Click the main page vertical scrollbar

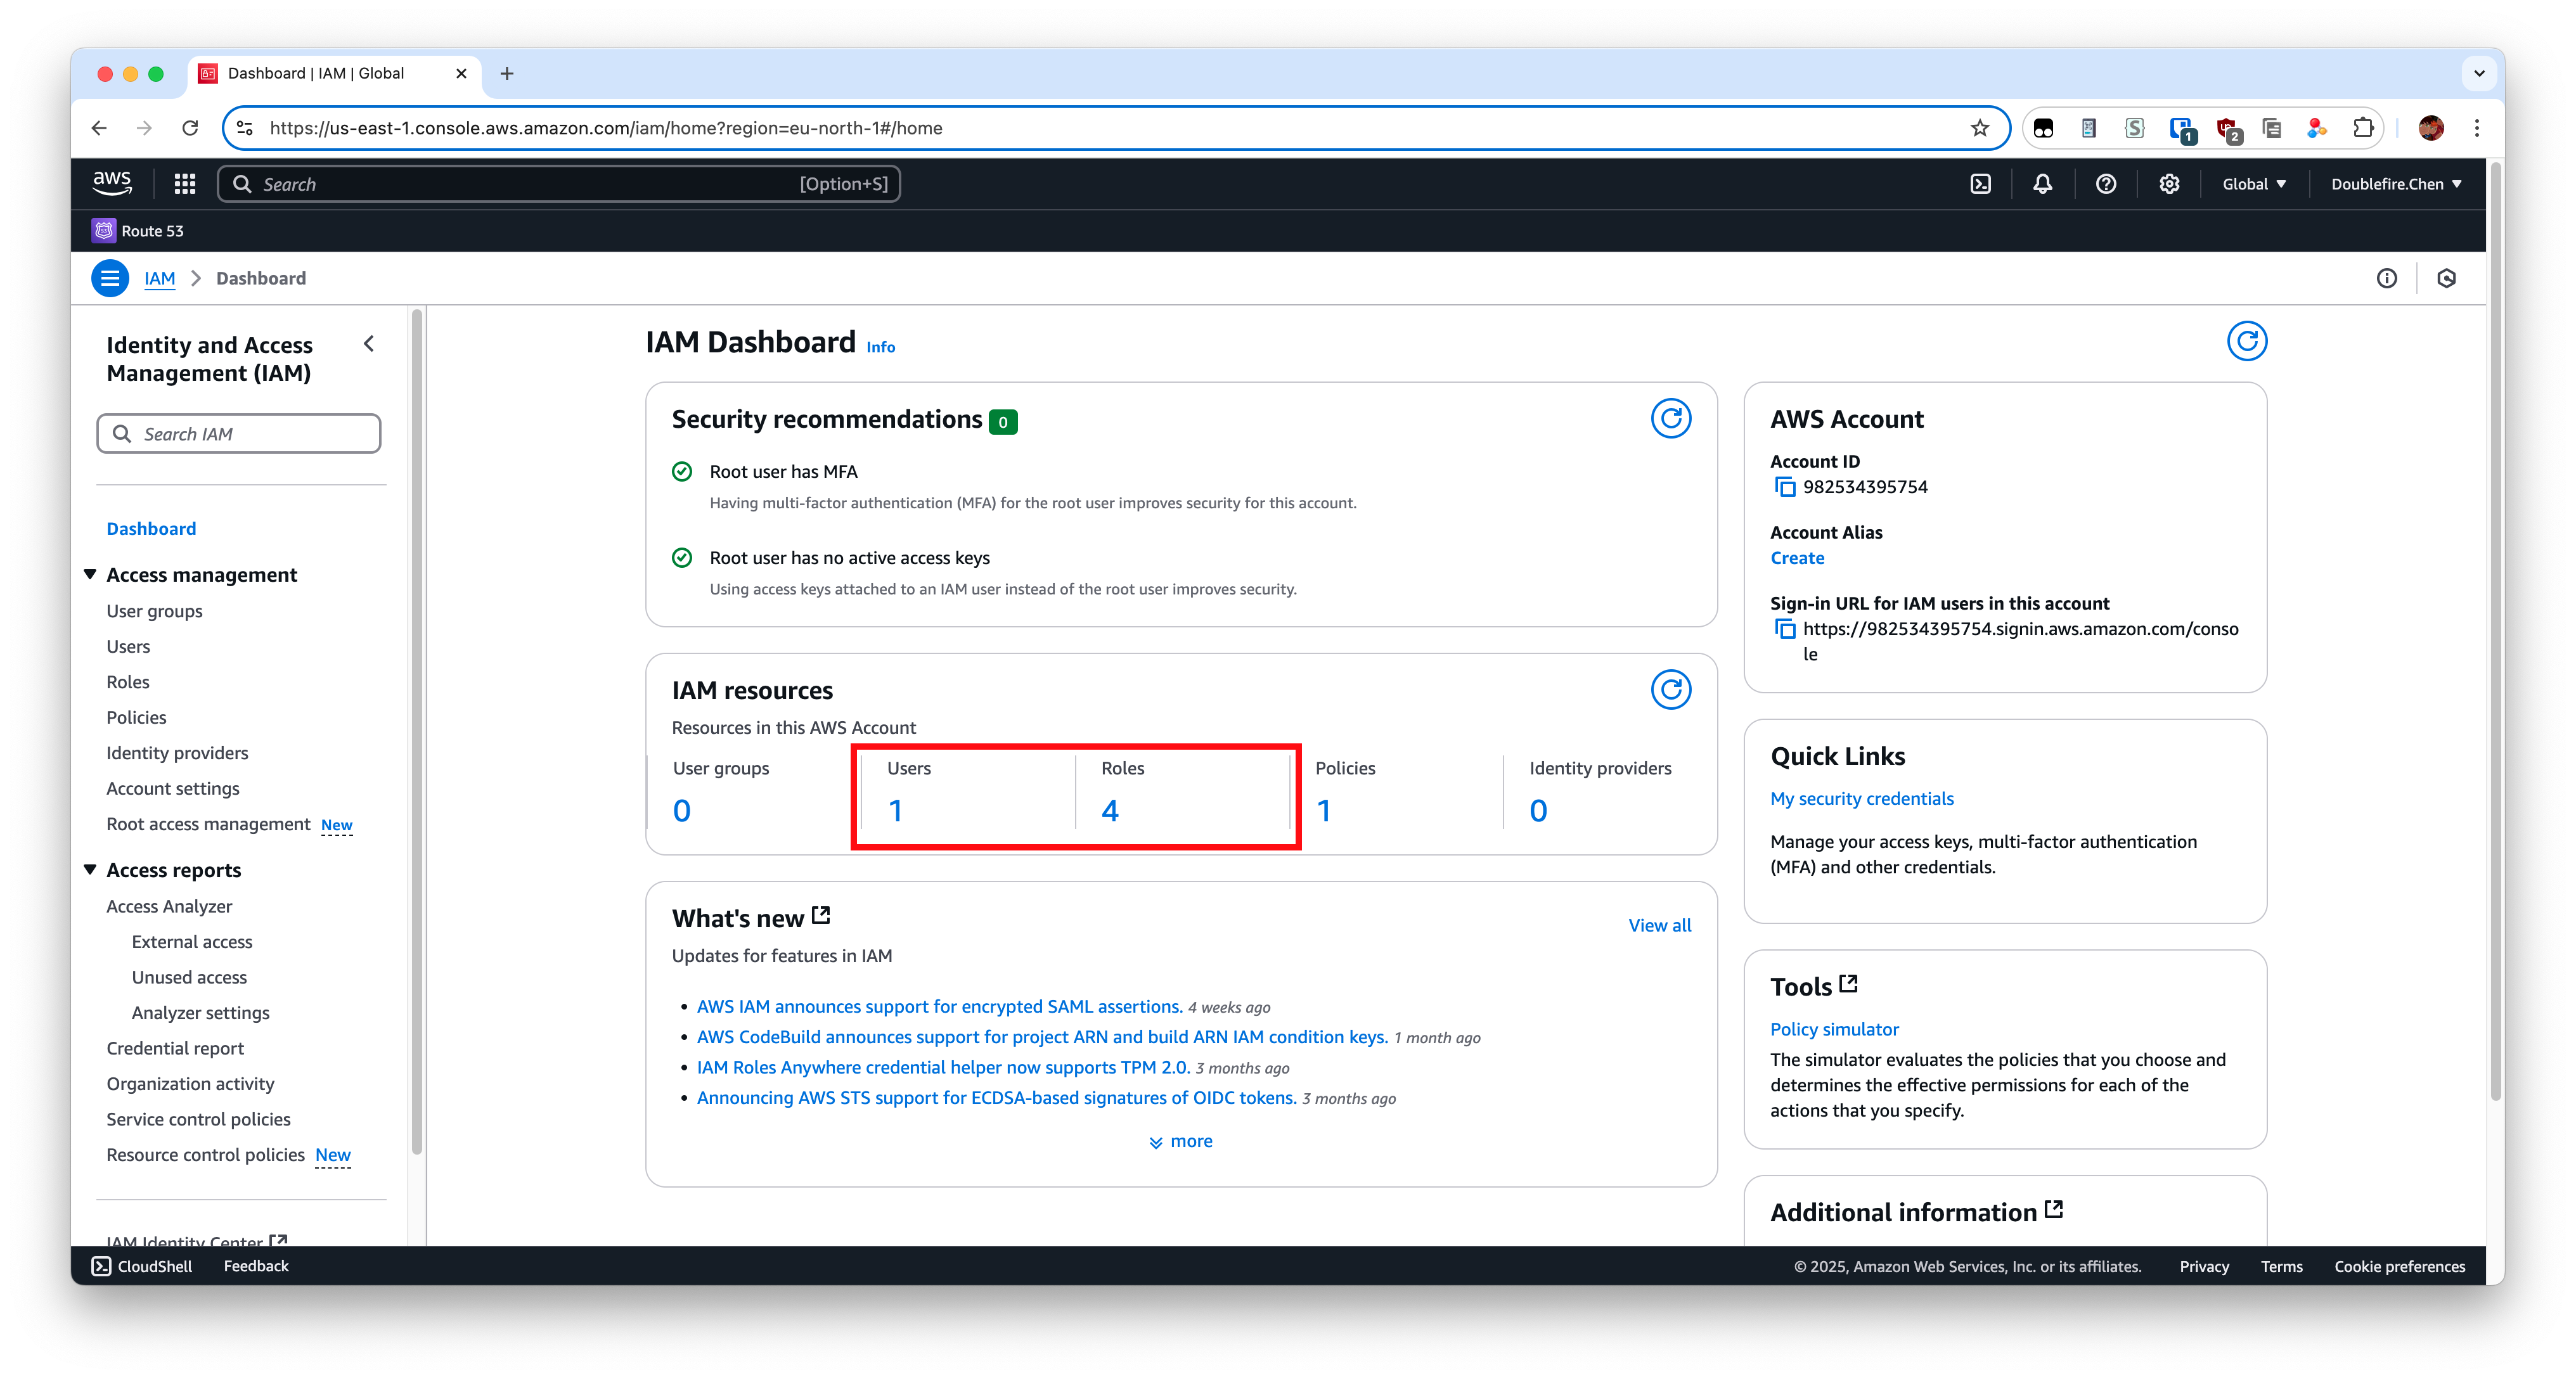point(2496,630)
